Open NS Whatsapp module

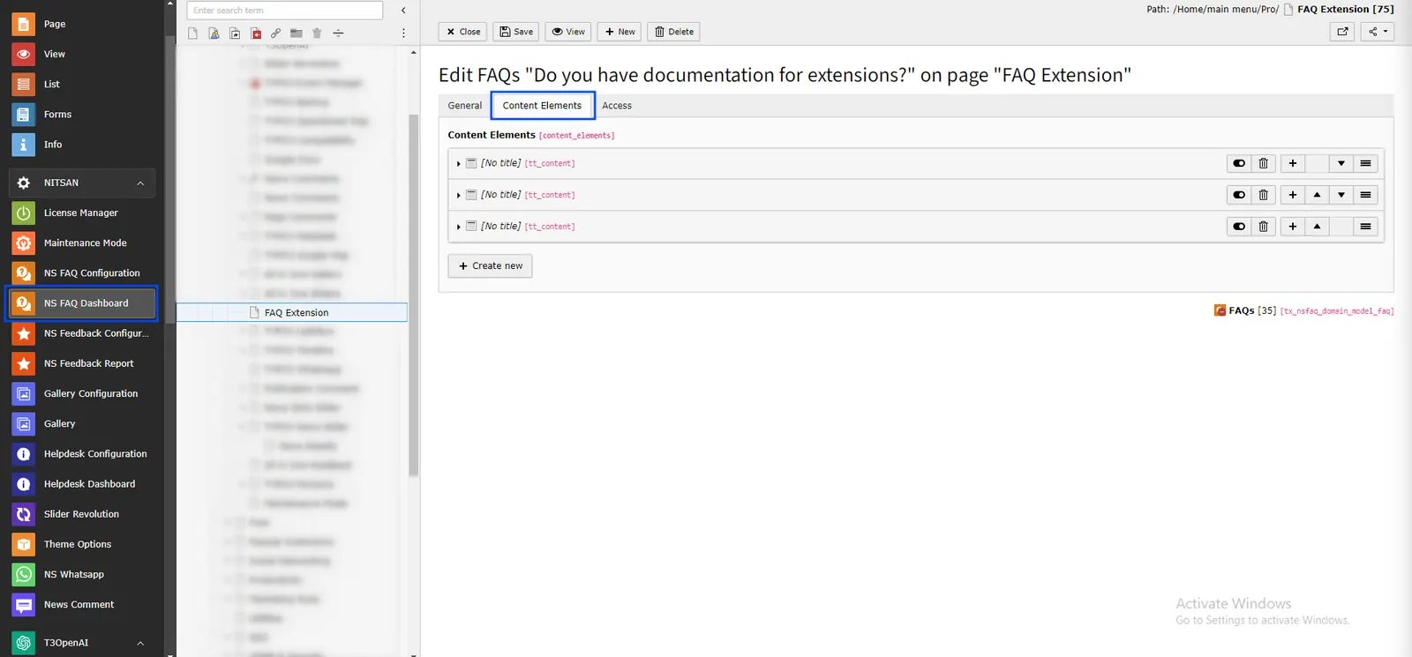pyautogui.click(x=81, y=574)
